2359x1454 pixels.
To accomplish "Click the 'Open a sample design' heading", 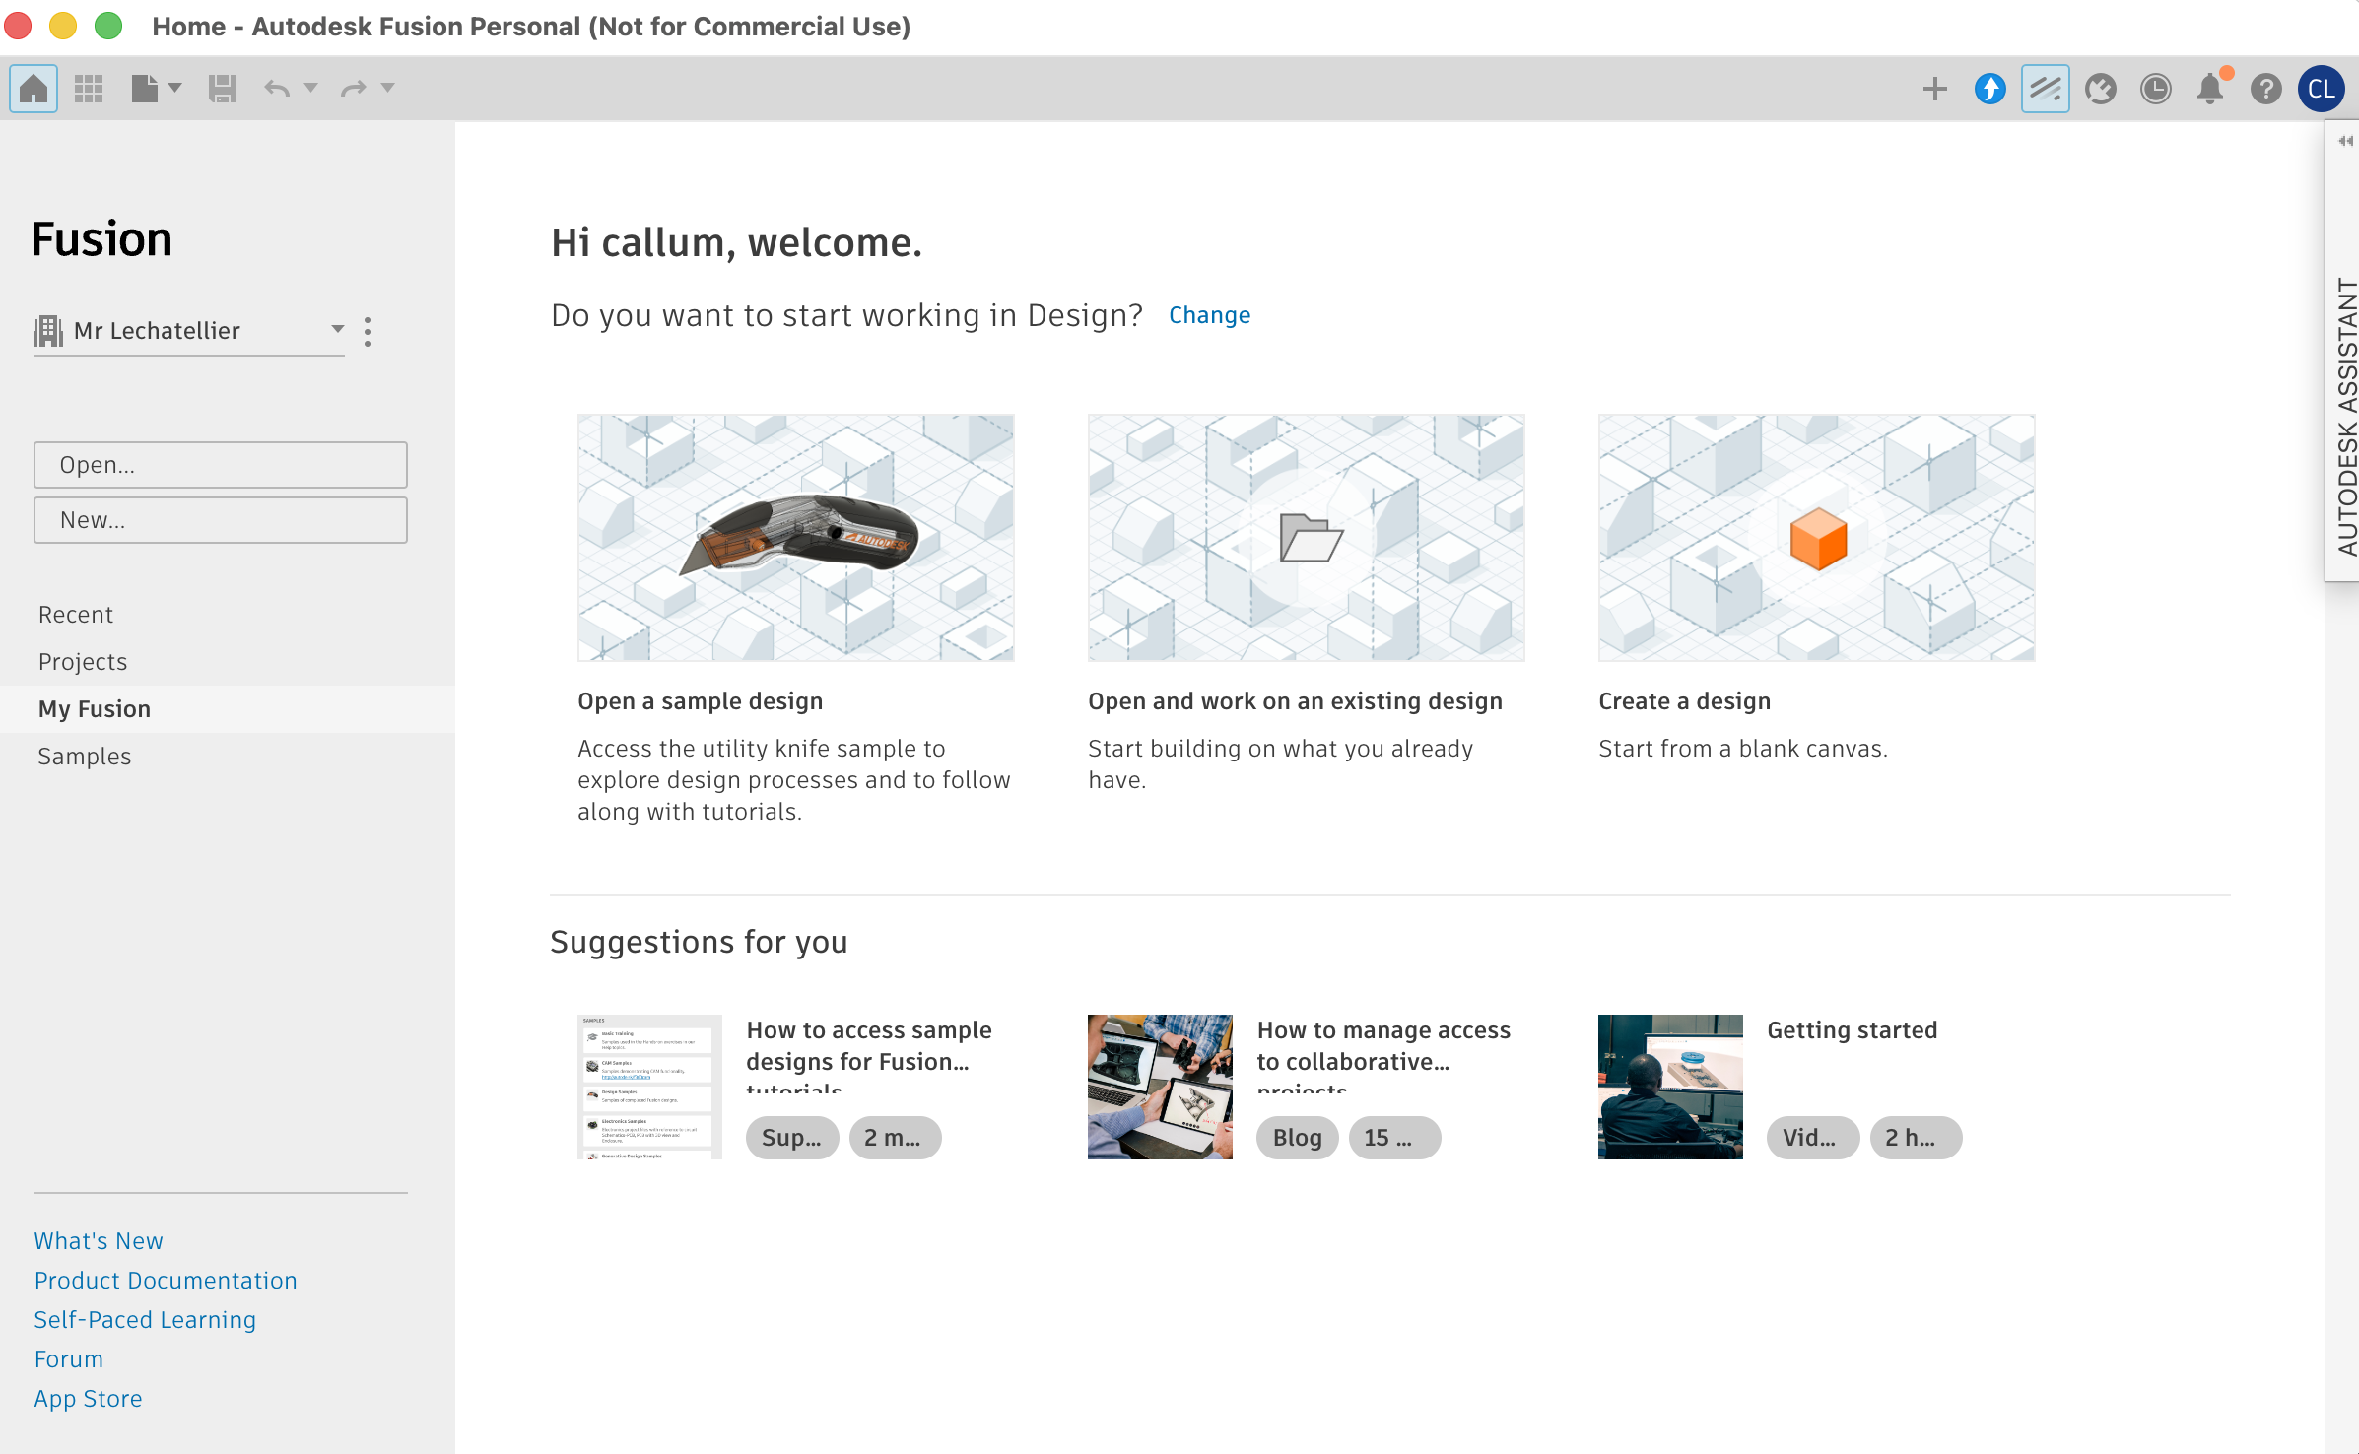I will point(701,701).
